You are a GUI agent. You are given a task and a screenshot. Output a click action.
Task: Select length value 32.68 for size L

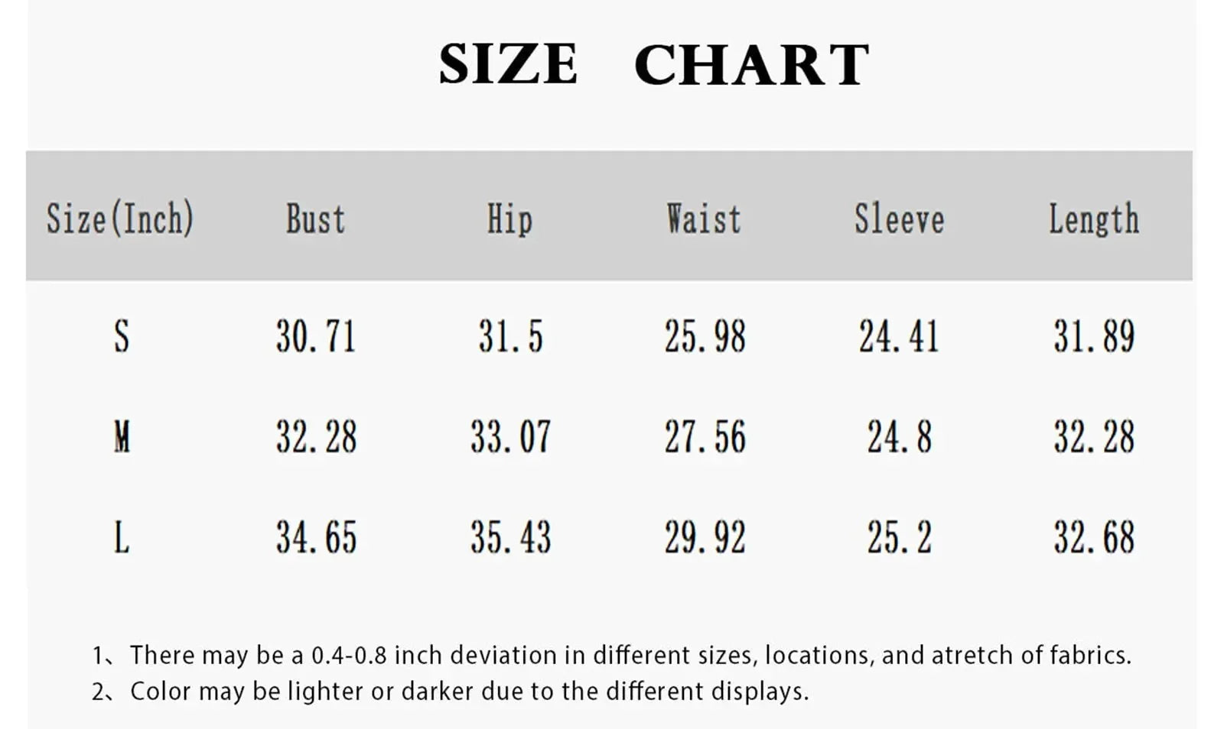click(x=1094, y=537)
